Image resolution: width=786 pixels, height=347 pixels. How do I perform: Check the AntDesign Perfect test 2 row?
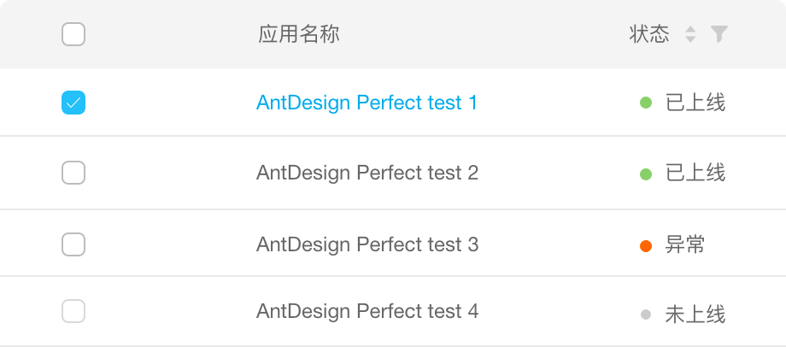pos(73,173)
